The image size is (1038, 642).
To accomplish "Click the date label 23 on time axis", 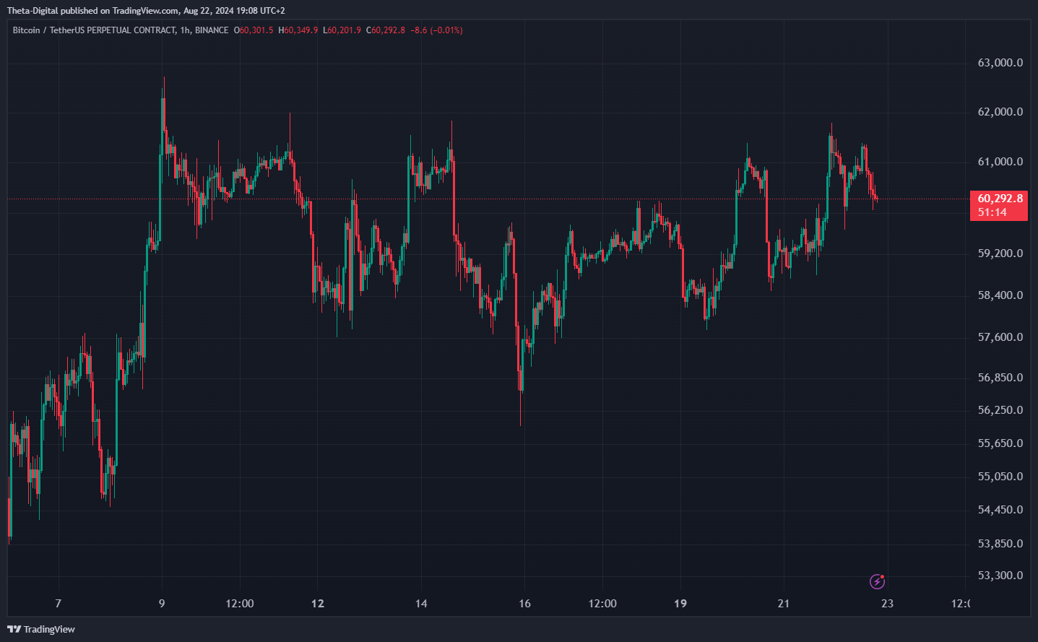I will pyautogui.click(x=887, y=604).
